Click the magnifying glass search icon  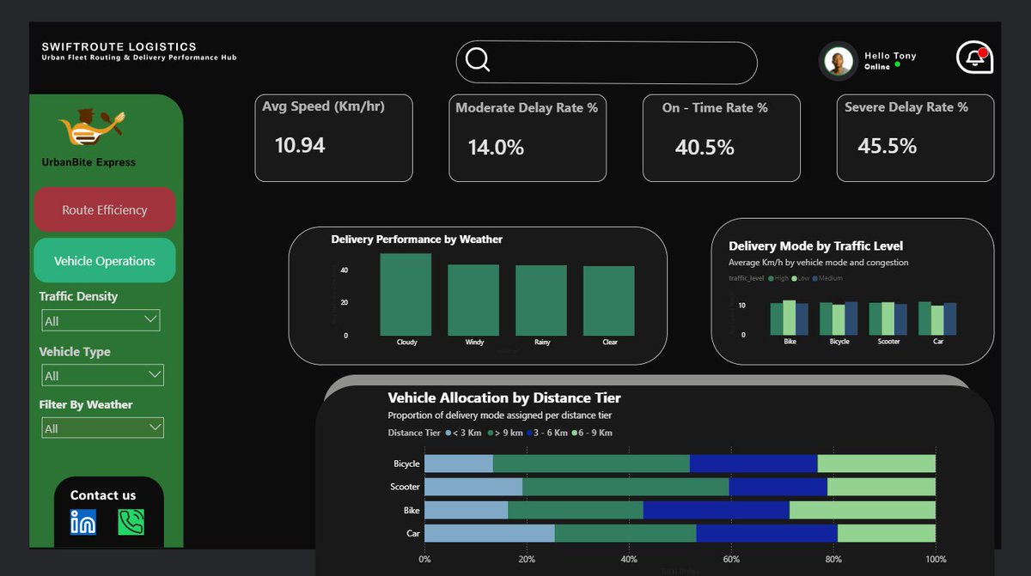[478, 59]
